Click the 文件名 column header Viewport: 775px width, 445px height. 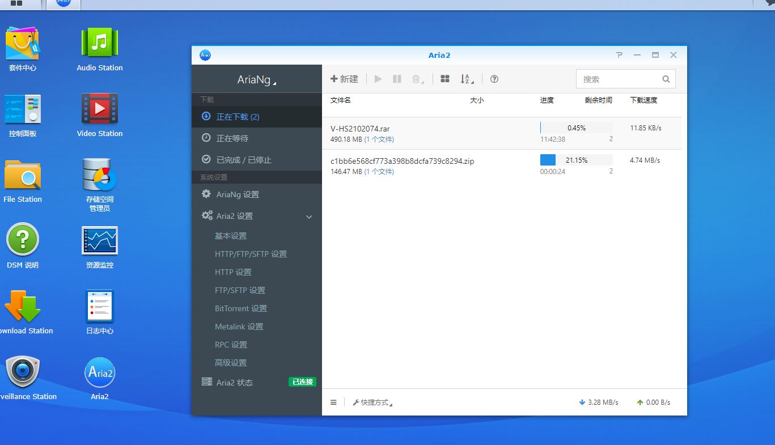[x=341, y=100]
